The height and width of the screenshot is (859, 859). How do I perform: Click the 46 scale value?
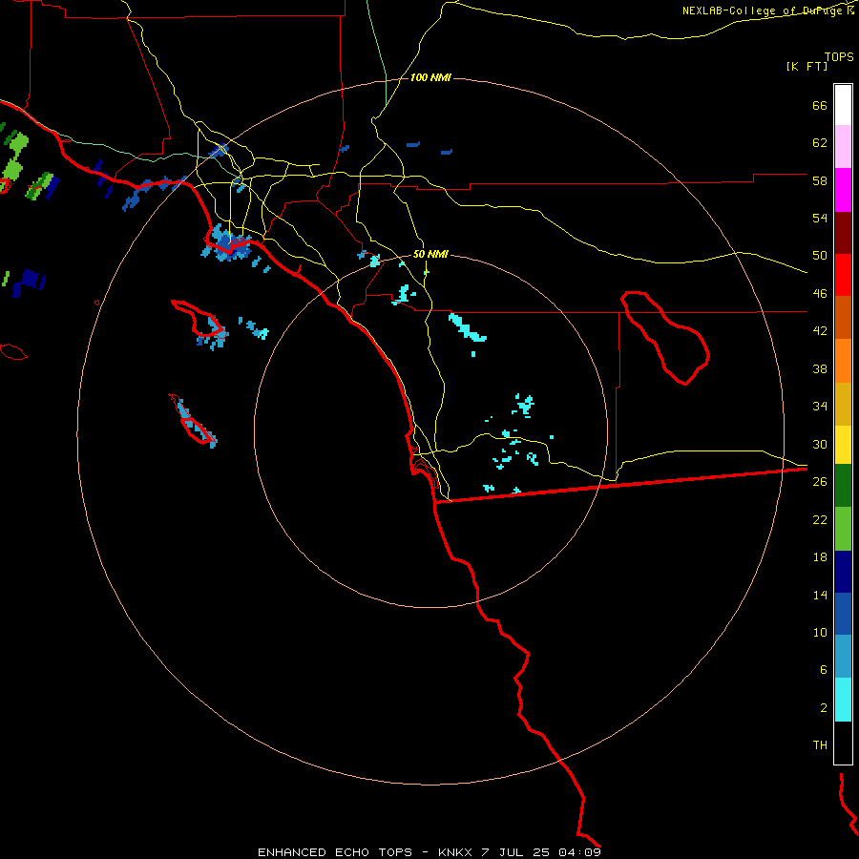coord(820,293)
